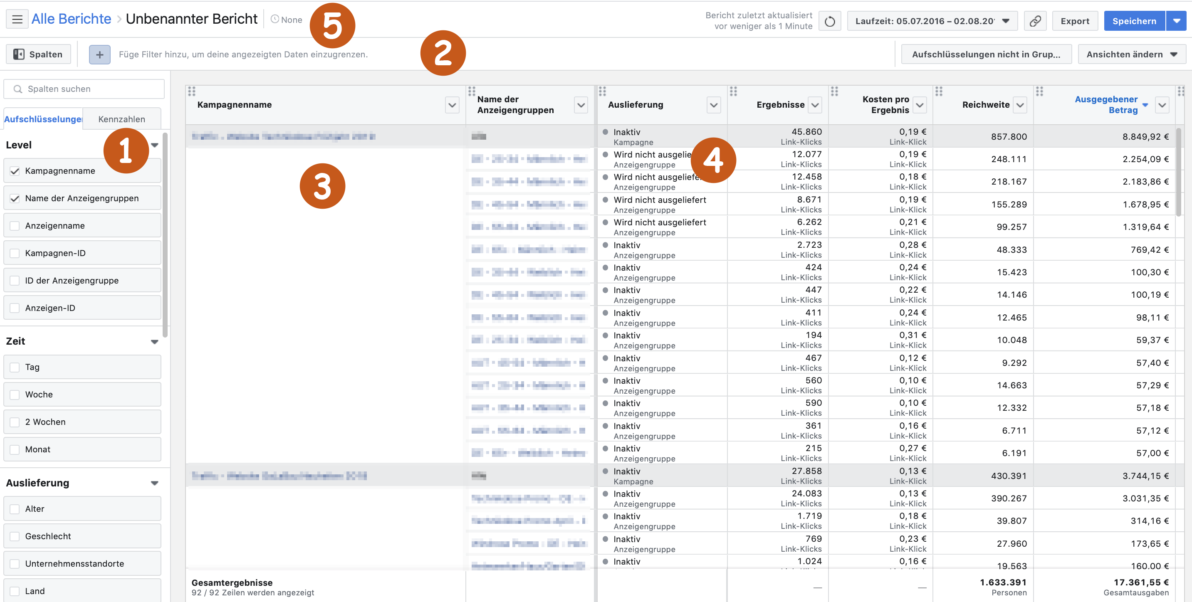Click the plus add filter icon
The height and width of the screenshot is (602, 1192).
[99, 54]
